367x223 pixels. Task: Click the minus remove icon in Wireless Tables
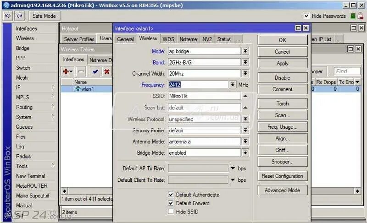click(x=81, y=71)
